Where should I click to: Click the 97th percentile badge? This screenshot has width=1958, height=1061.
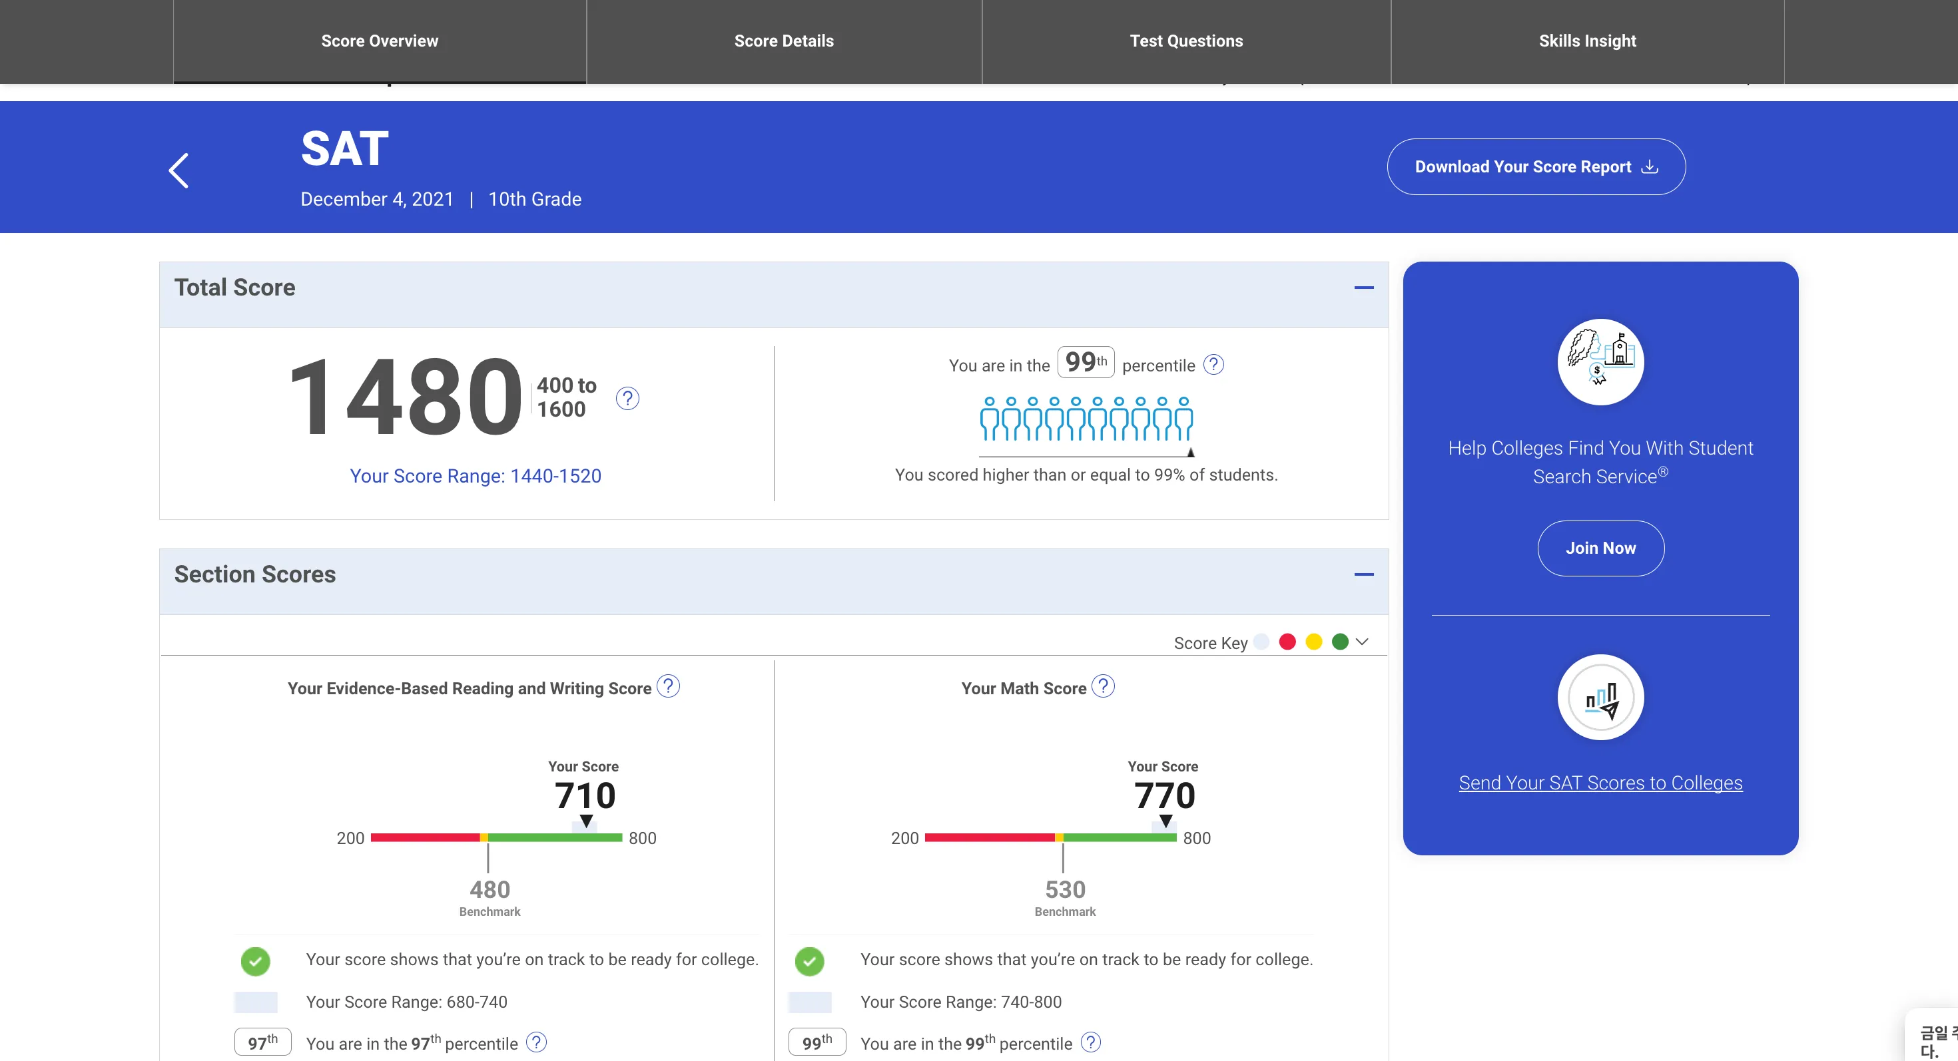[263, 1043]
